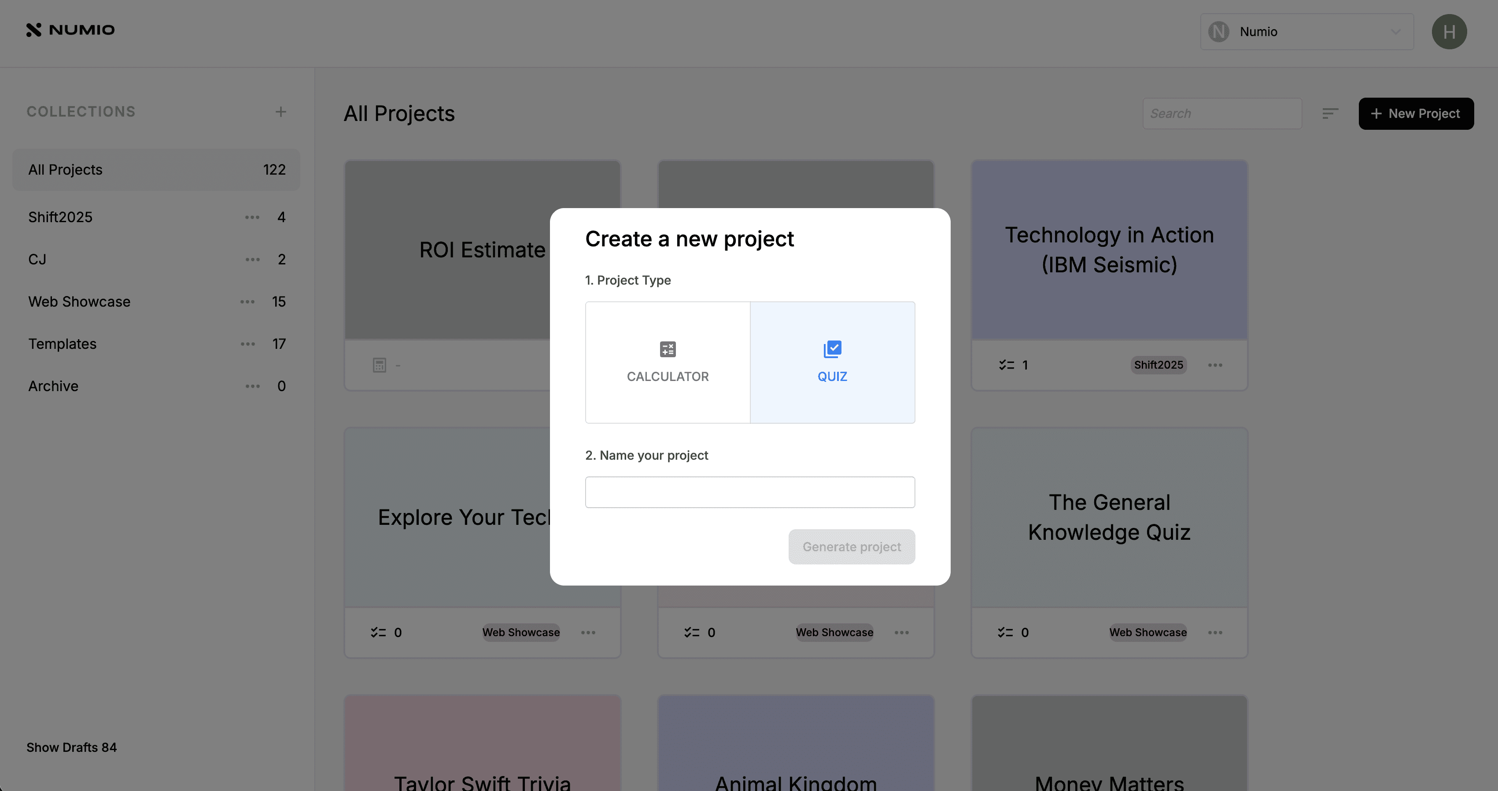Open options for General Knowledge Quiz card

tap(1215, 632)
